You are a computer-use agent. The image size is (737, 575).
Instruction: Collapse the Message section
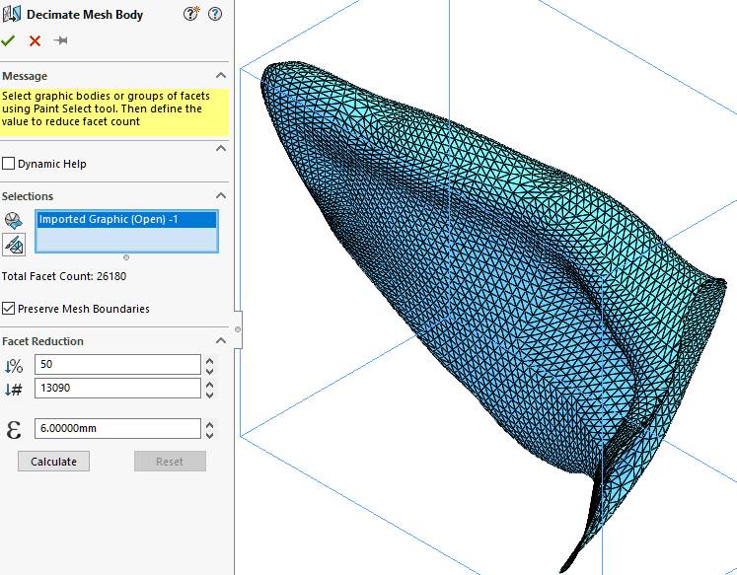click(221, 76)
